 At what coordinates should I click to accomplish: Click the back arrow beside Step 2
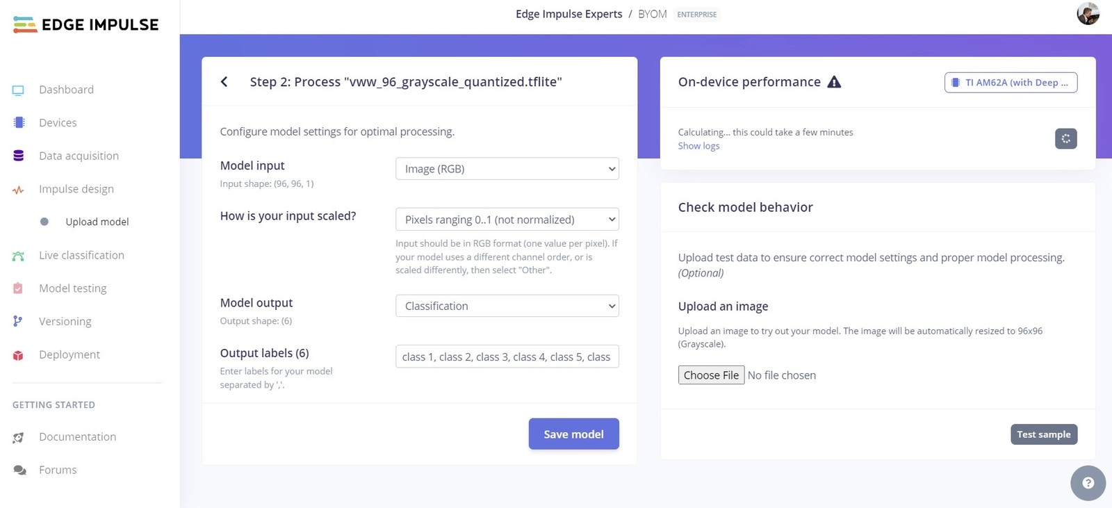(x=224, y=82)
